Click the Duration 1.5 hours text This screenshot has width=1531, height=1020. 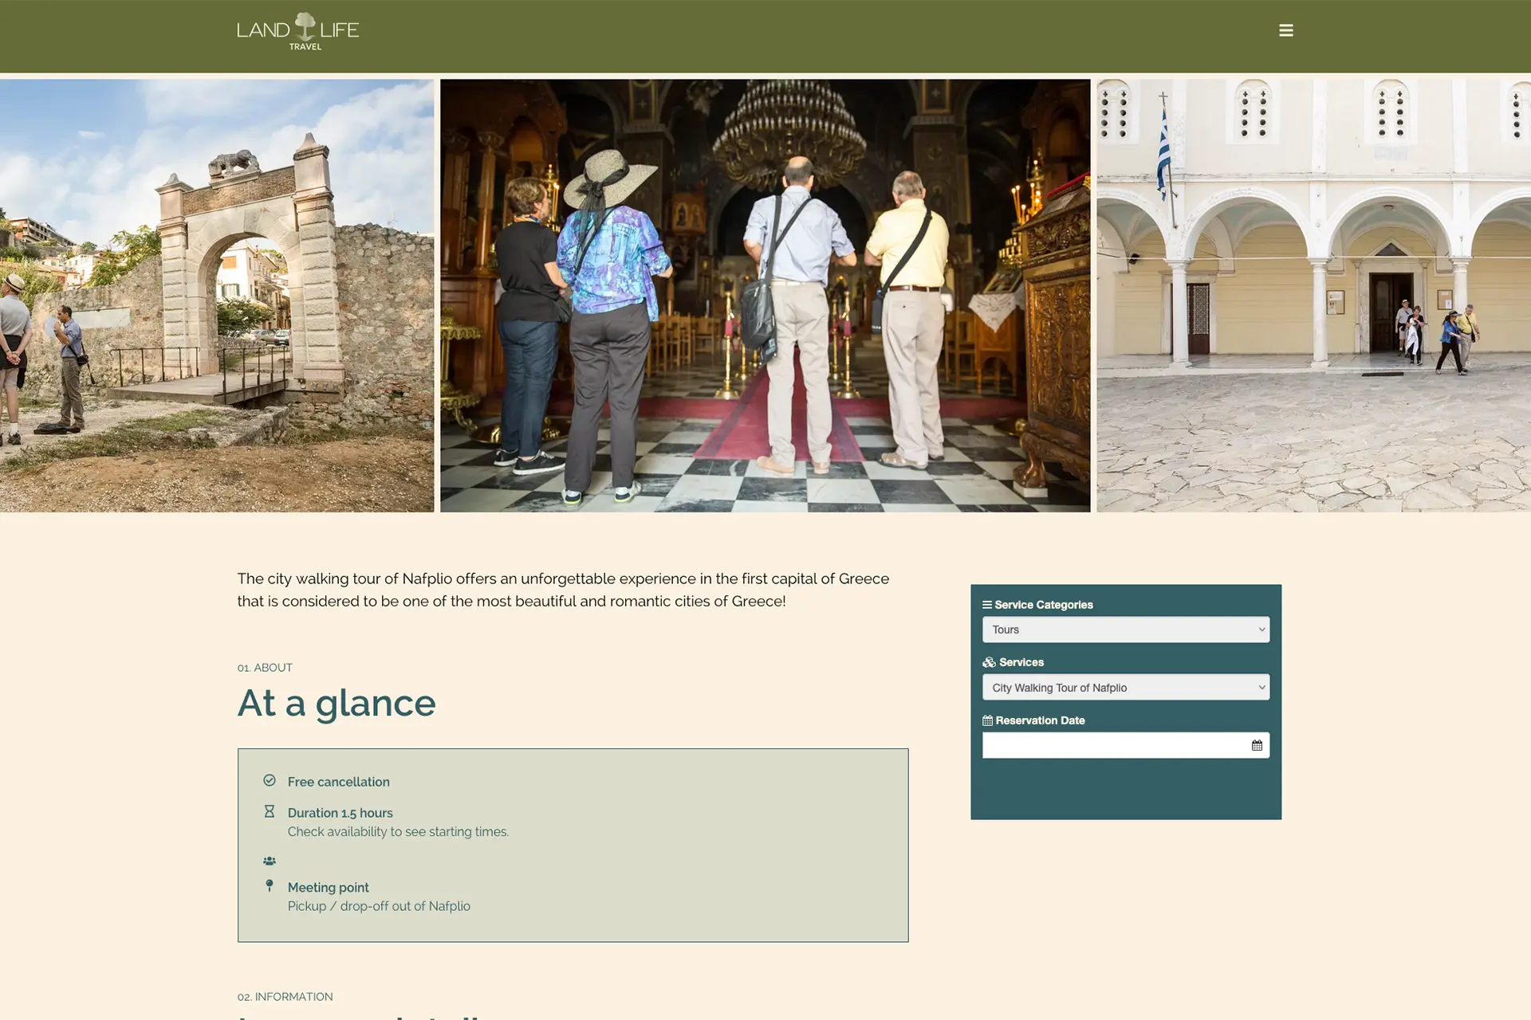(x=340, y=813)
